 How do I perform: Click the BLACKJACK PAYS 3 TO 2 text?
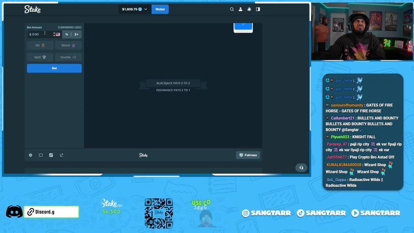click(x=173, y=83)
